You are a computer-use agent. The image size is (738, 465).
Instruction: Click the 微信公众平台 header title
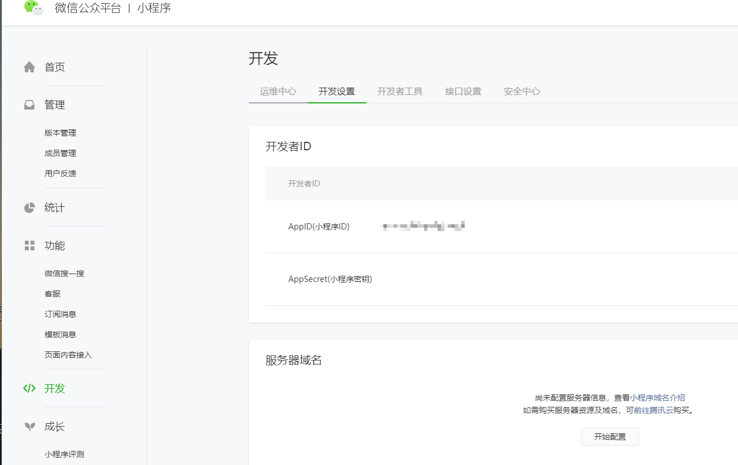tap(88, 8)
